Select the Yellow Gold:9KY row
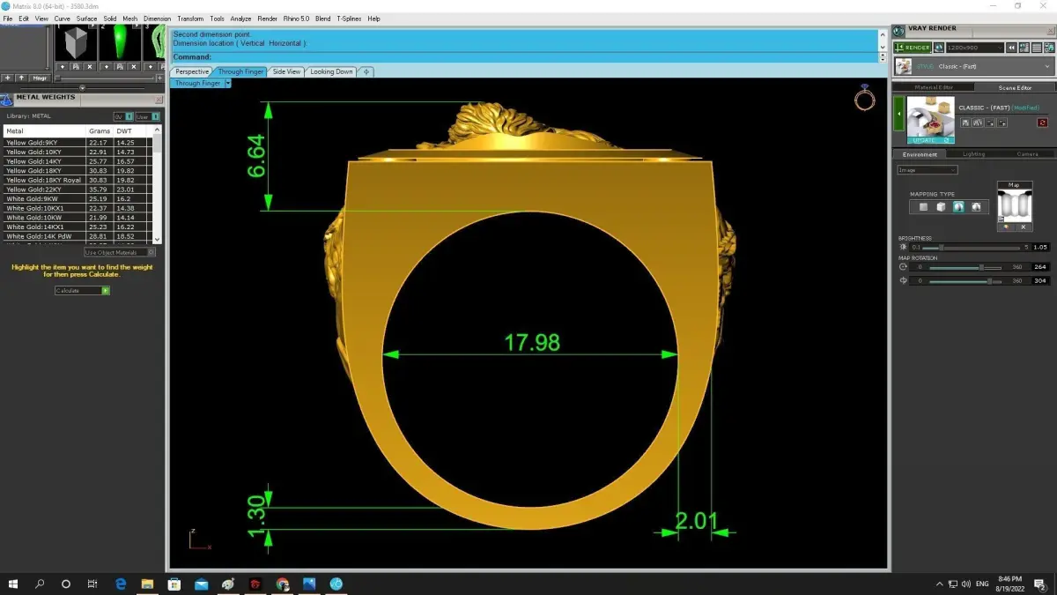Image resolution: width=1057 pixels, height=595 pixels. pyautogui.click(x=79, y=142)
